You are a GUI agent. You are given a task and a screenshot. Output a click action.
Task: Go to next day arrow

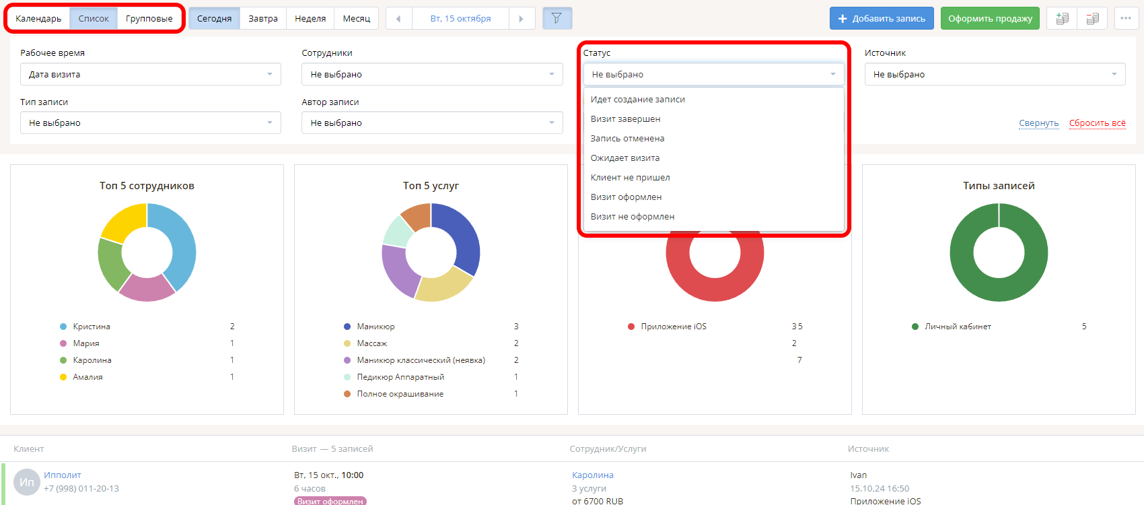(x=522, y=18)
